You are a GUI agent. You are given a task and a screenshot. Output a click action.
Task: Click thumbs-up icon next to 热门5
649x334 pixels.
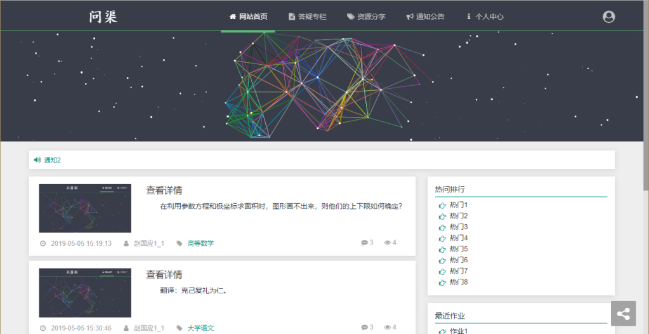coord(442,250)
